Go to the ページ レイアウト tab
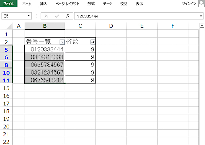Image resolution: width=205 pixels, height=145 pixels. tap(67, 4)
